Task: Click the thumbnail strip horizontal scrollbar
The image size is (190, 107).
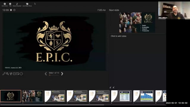Action: (52, 105)
